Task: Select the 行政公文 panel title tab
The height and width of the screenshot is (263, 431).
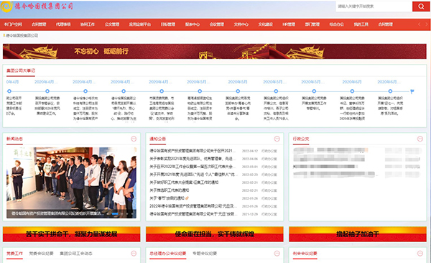Action: tap(301, 139)
